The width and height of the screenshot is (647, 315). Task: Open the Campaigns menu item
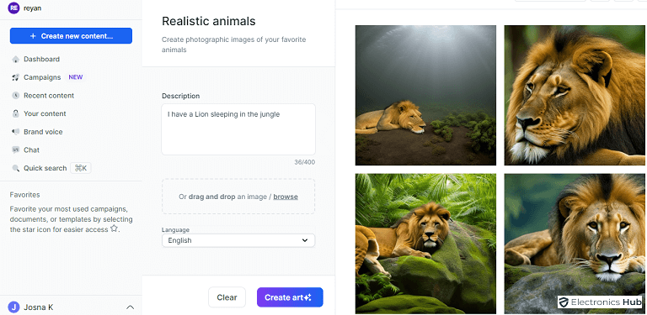[x=42, y=77]
